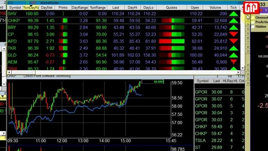Image resolution: width=268 pixels, height=151 pixels.
Task: Sort by the Volume column header
Action: tap(215, 8)
